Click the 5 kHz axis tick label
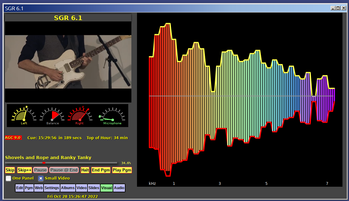 click(266, 184)
